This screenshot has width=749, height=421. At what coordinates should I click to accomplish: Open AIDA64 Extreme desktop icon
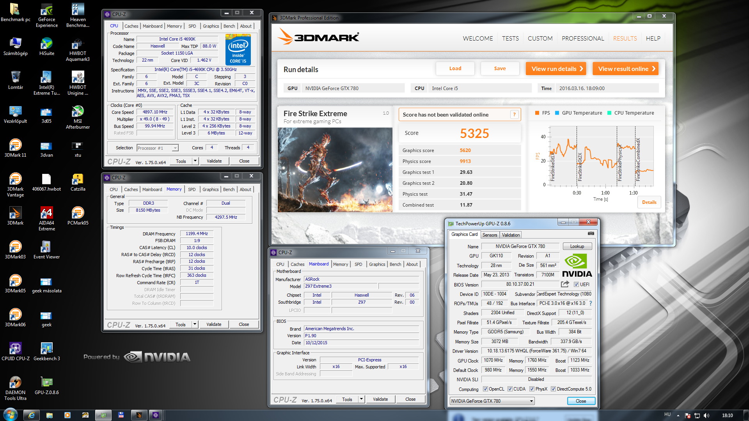pos(47,219)
